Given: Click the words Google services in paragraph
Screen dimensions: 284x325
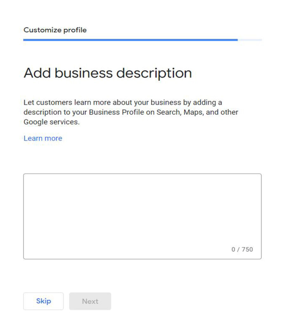Looking at the screenshot, I should tap(51, 122).
